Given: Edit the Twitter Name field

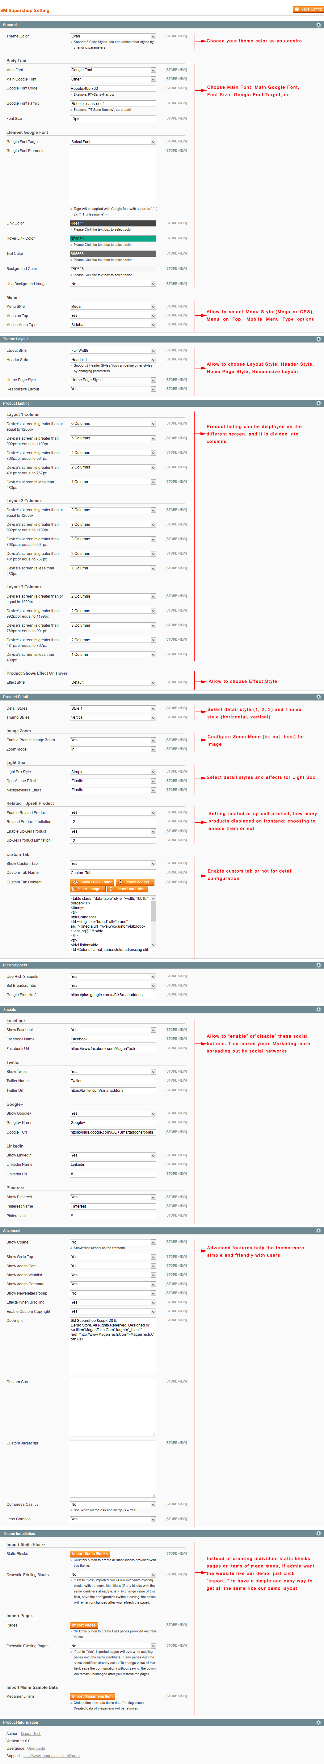Looking at the screenshot, I should point(113,1081).
